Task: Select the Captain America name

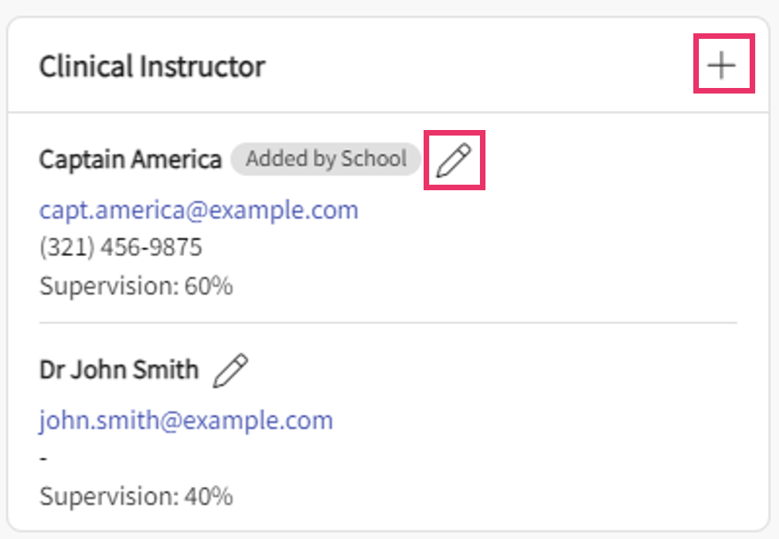Action: [x=130, y=160]
